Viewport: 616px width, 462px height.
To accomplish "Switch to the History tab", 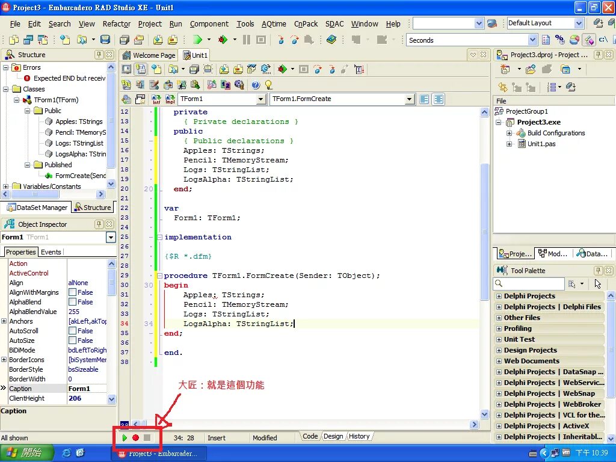I will coord(359,436).
